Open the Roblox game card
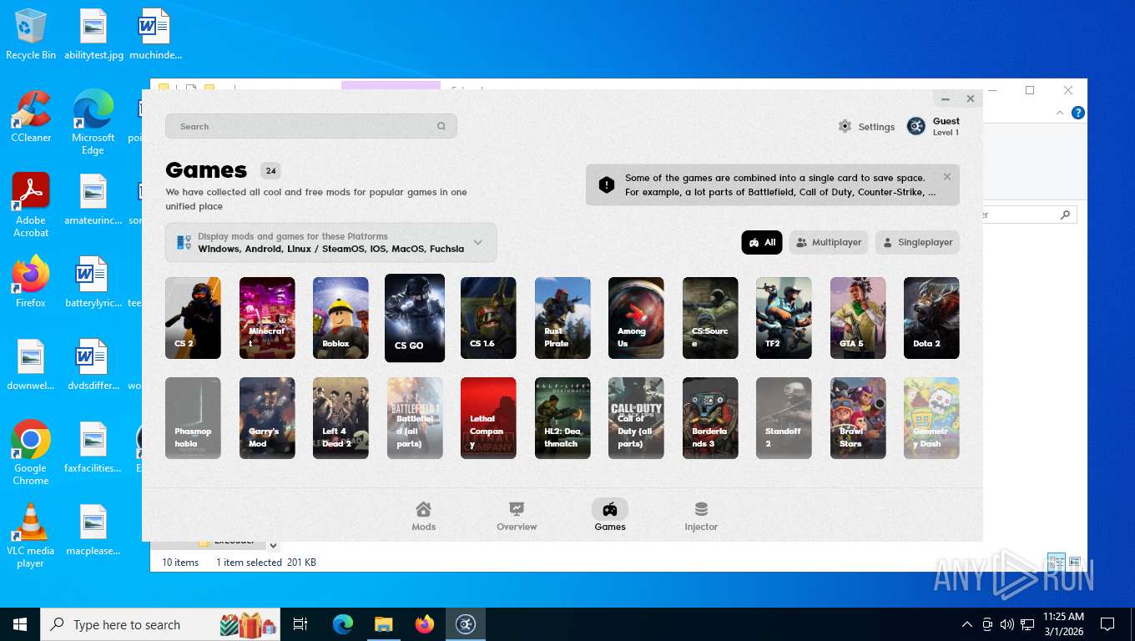Screen dimensions: 1135x641 point(340,318)
